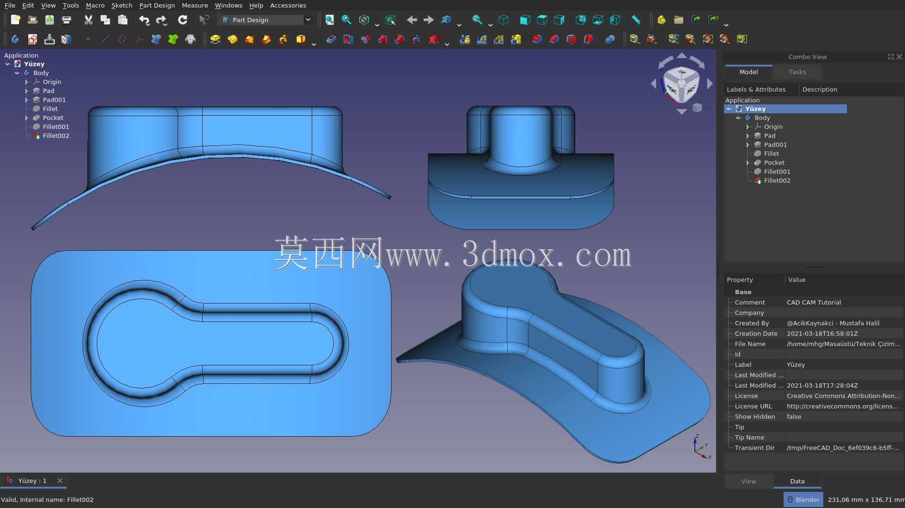Viewport: 905px width, 508px height.
Task: Open the Sketch menu
Action: (121, 5)
